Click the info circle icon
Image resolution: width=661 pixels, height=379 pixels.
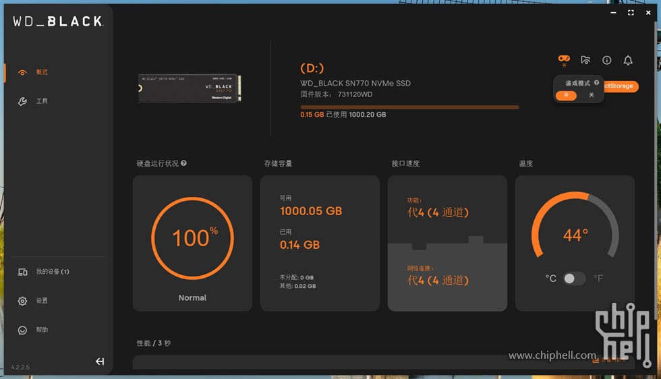[606, 60]
